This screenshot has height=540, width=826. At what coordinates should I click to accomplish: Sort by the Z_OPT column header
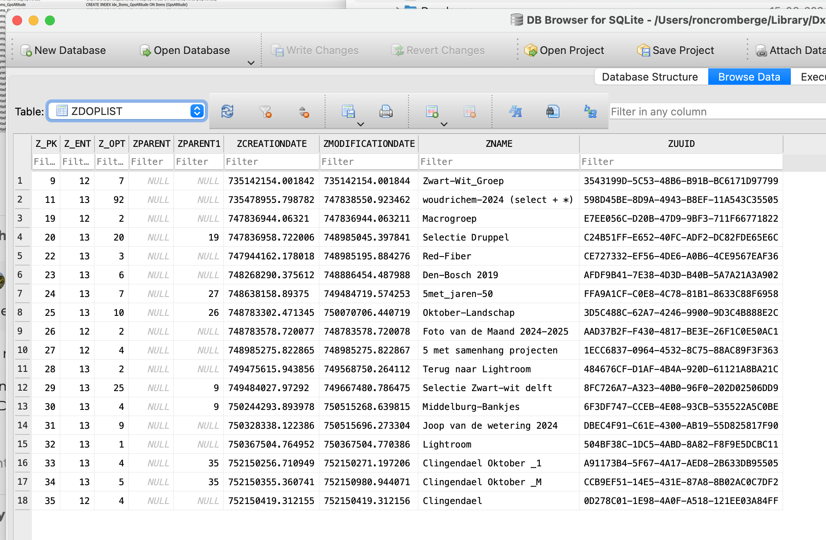pyautogui.click(x=112, y=144)
